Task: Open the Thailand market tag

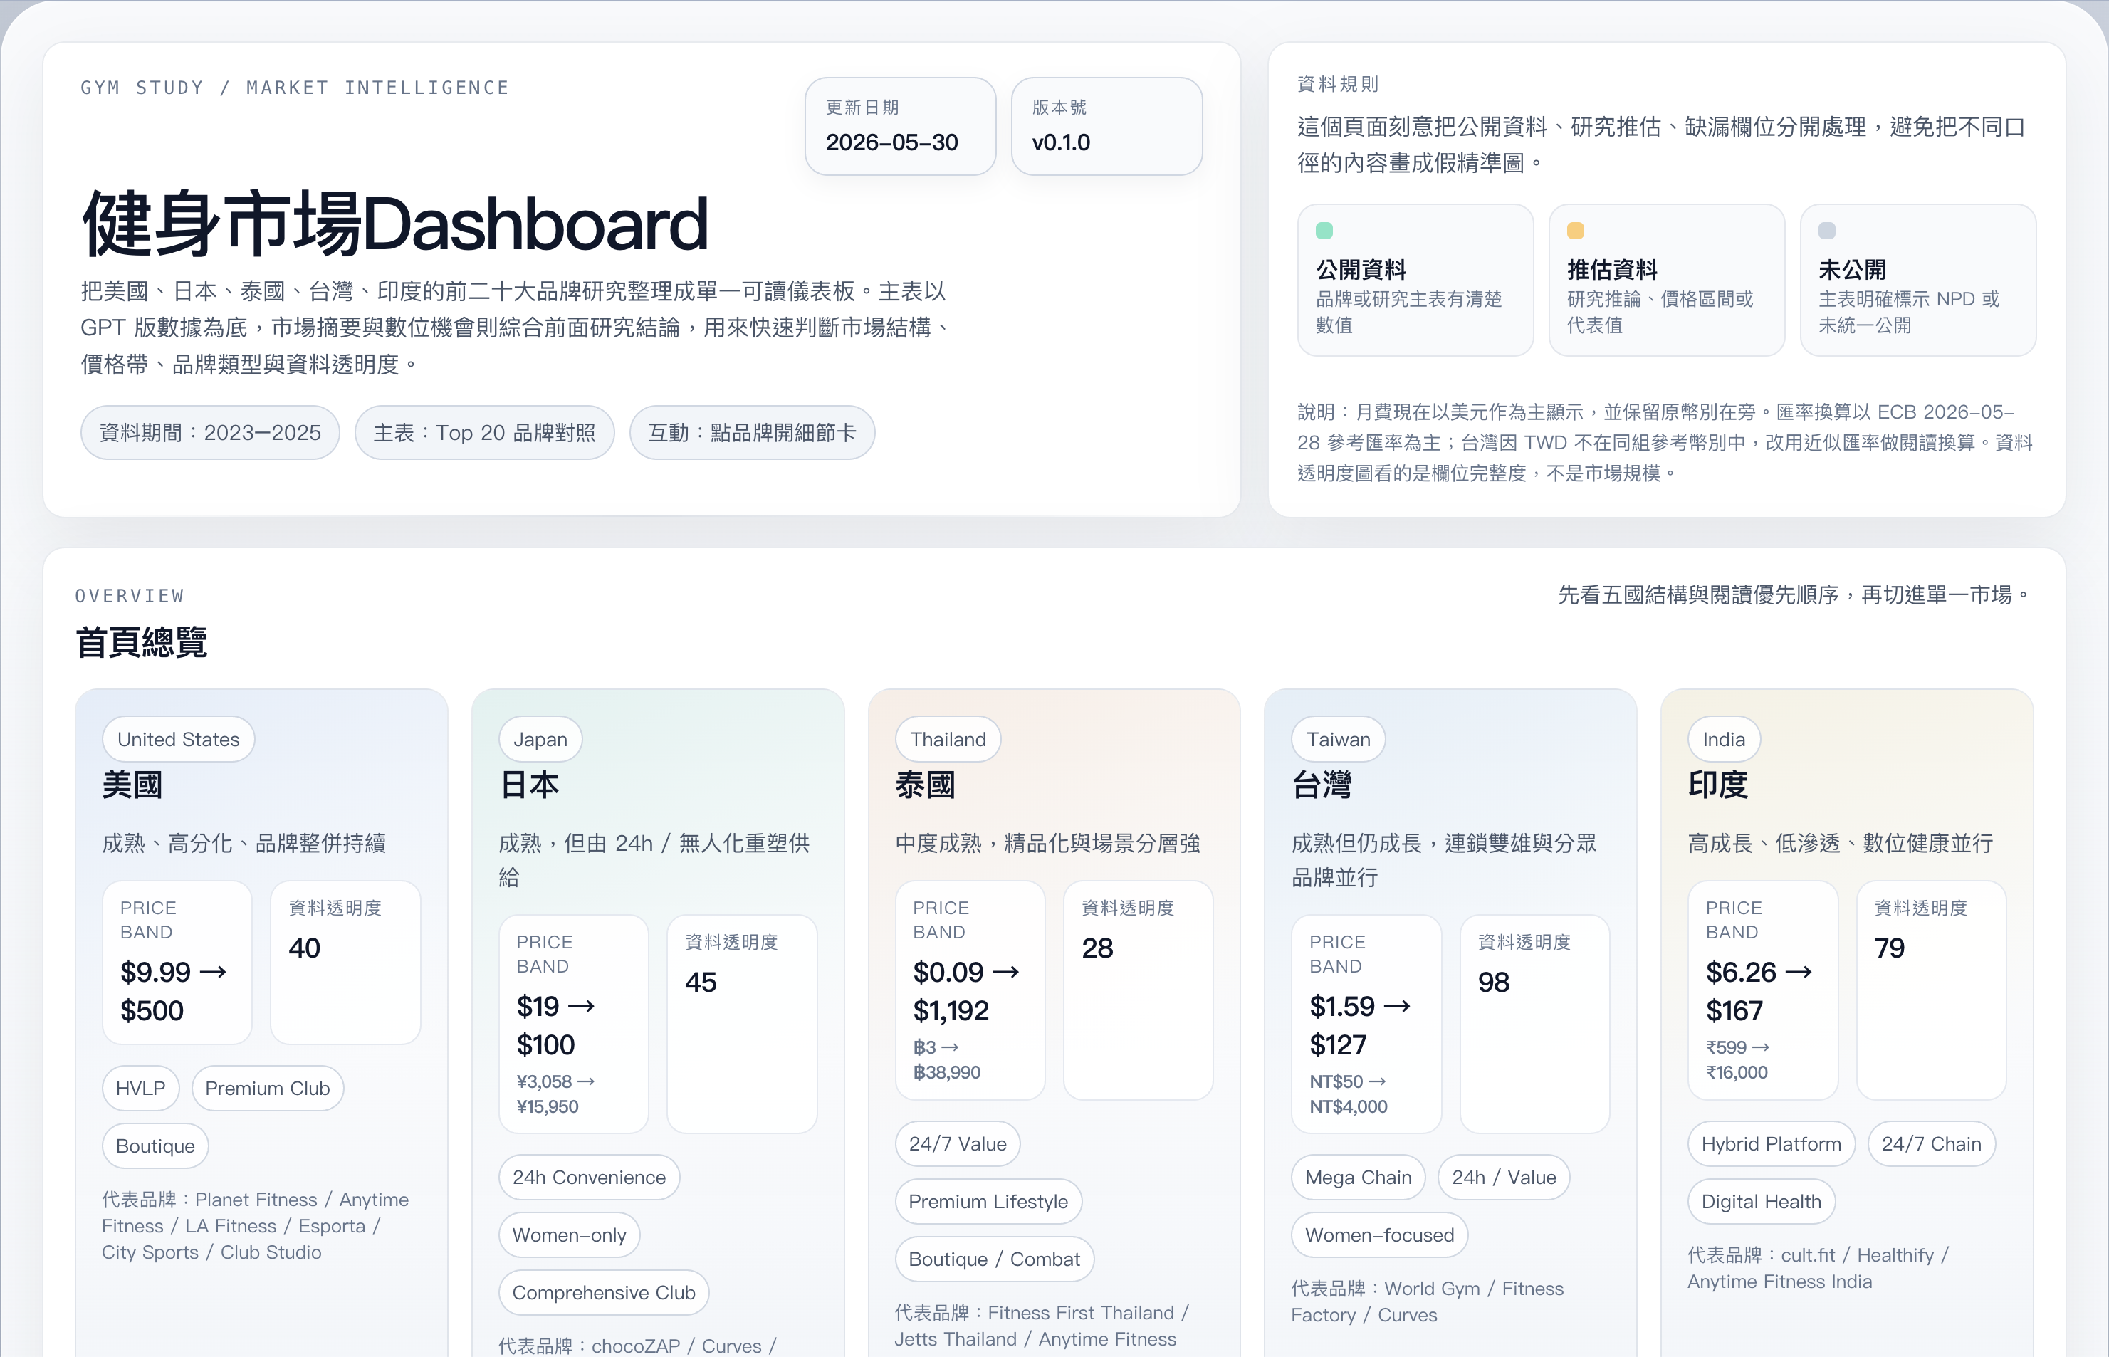Action: tap(948, 739)
